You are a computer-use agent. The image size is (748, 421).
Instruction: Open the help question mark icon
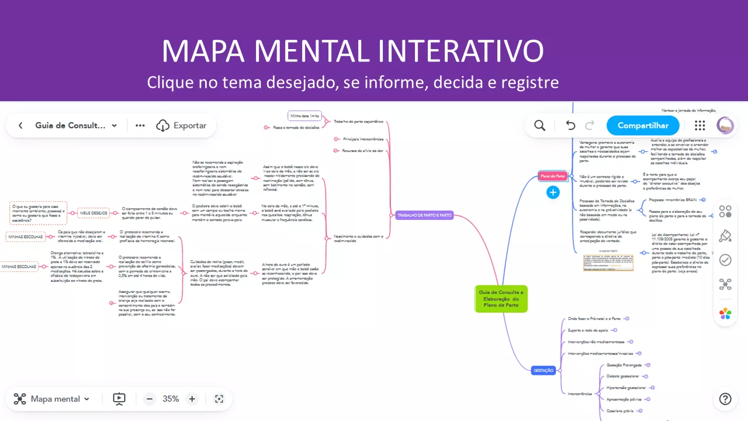tap(725, 399)
